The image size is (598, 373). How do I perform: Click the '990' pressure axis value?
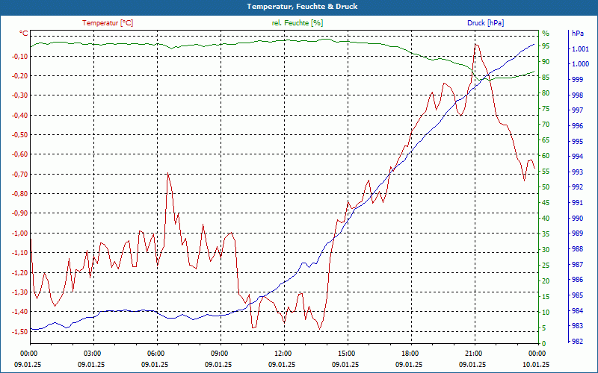click(x=577, y=218)
